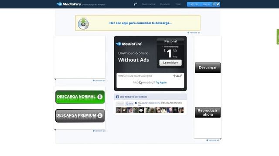Click the green feedback tab at the right edge
The width and height of the screenshot is (279, 156).
(278, 36)
